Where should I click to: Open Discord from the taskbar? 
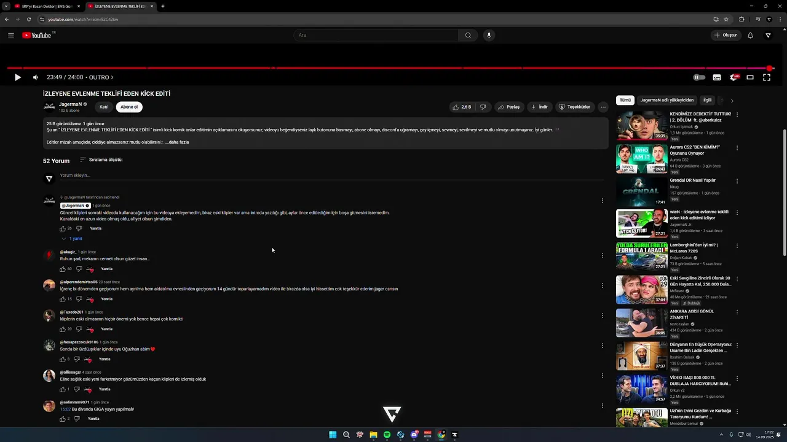[x=414, y=435]
